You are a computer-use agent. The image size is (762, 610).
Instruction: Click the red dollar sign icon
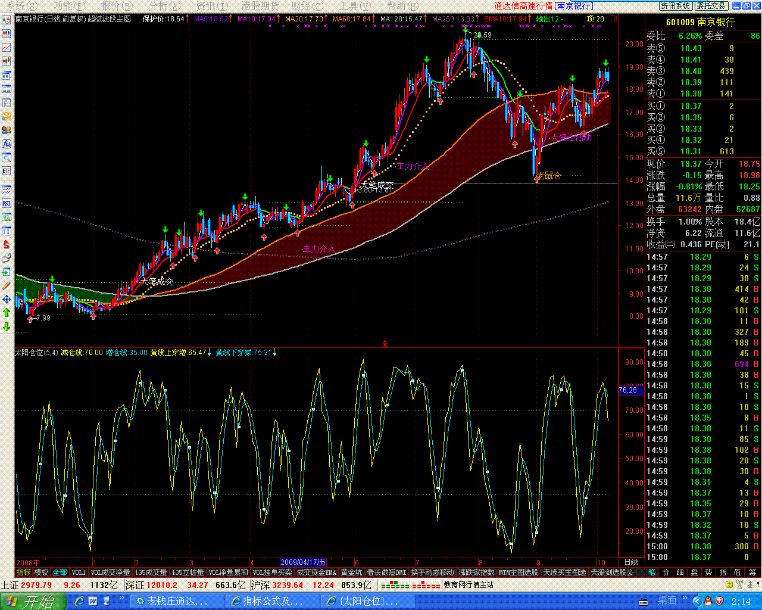tap(7, 244)
